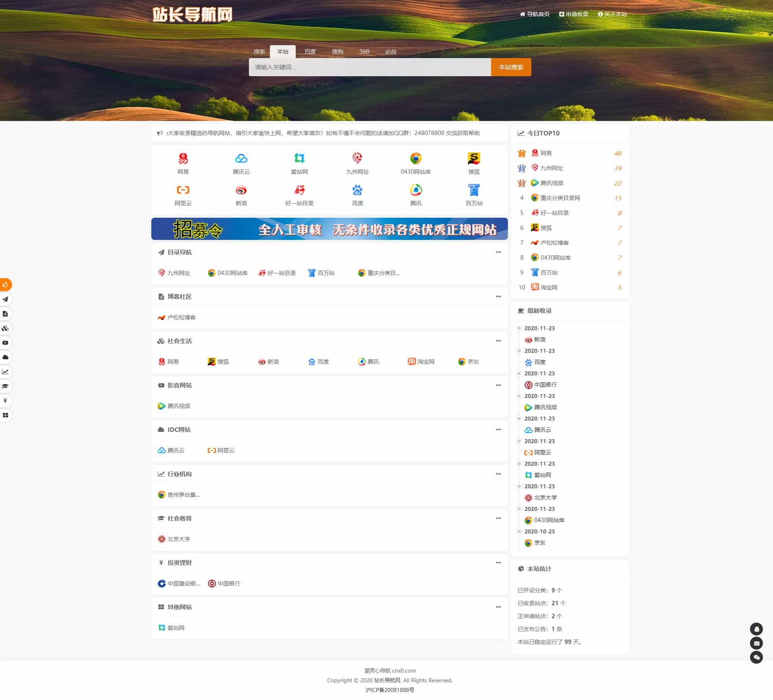The image size is (773, 700).
Task: Open 淘宝网 in the 今日TOP10 list
Action: coord(544,287)
